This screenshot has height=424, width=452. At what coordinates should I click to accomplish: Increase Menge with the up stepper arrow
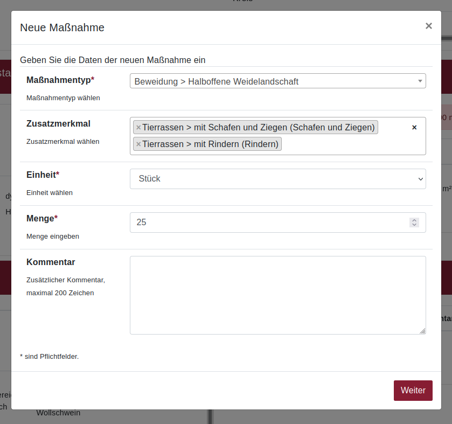[414, 220]
